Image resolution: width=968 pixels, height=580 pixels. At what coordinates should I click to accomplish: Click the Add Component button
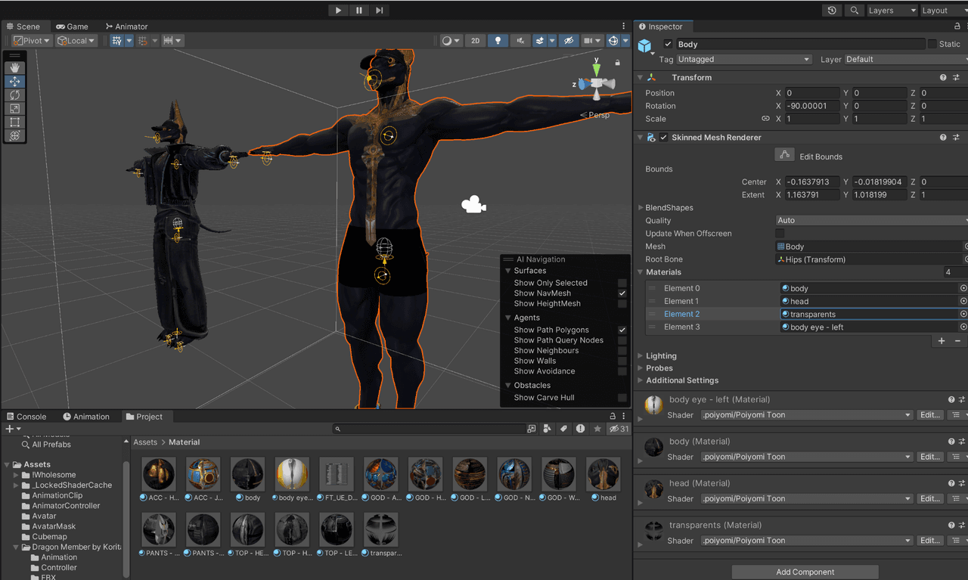coord(805,572)
